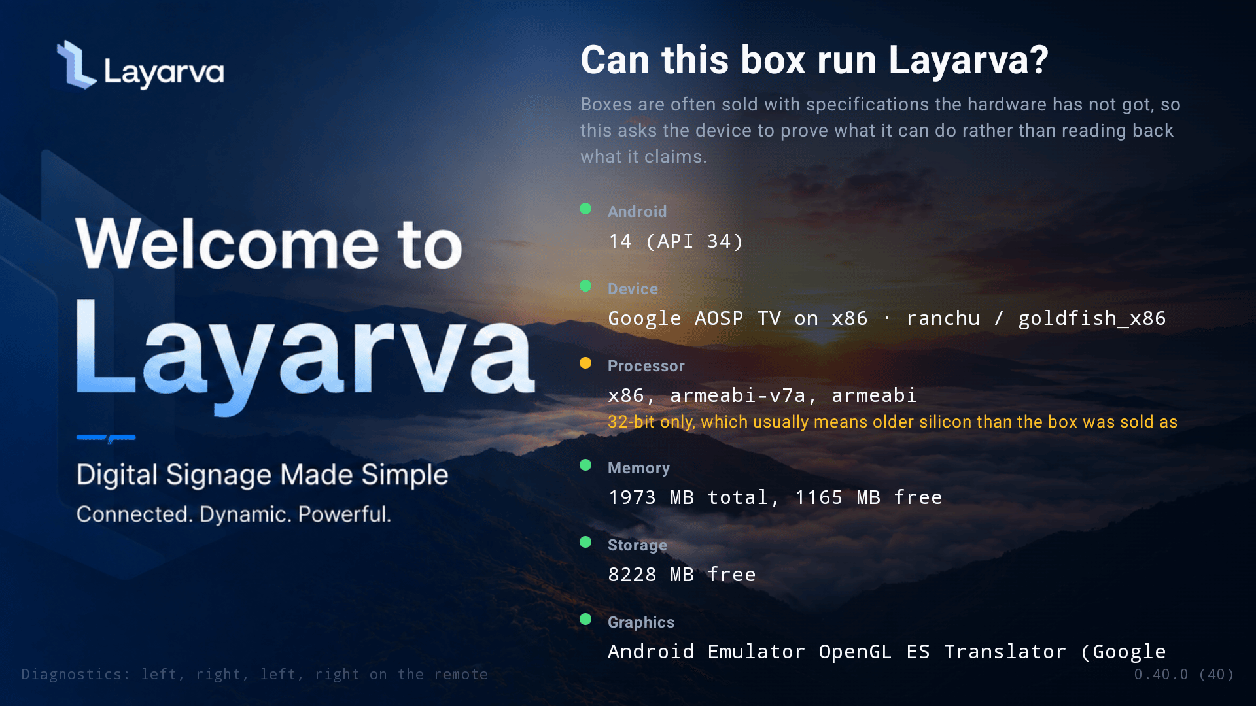Select the 'Android Emulator OpenGL ES Translator' value
Screen dimensions: 1256x706
887,652
